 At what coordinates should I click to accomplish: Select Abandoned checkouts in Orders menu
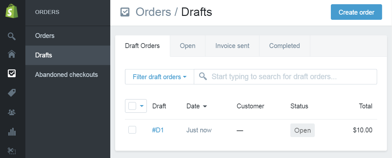(x=66, y=75)
